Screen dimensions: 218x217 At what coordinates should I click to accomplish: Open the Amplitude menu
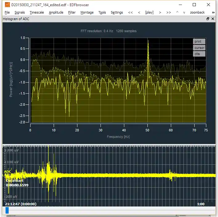point(56,12)
